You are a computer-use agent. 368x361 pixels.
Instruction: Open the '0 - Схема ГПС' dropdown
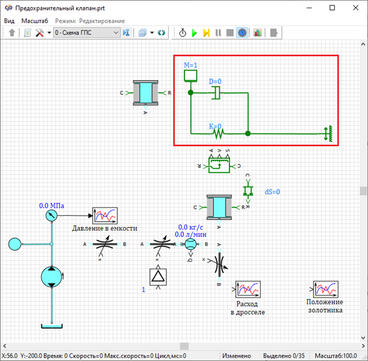pos(87,33)
